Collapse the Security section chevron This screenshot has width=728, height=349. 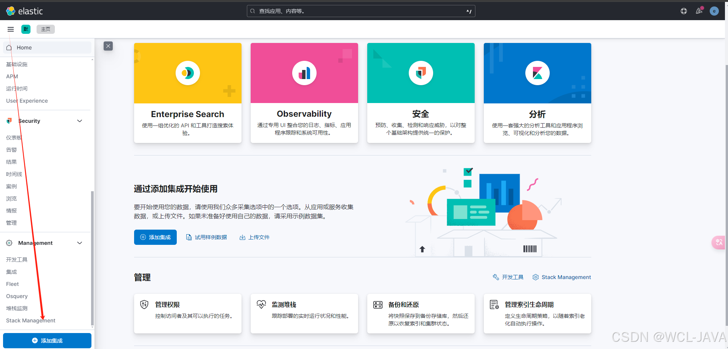(80, 121)
